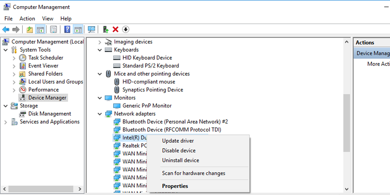Expand the Task Scheduler tree item

point(15,58)
